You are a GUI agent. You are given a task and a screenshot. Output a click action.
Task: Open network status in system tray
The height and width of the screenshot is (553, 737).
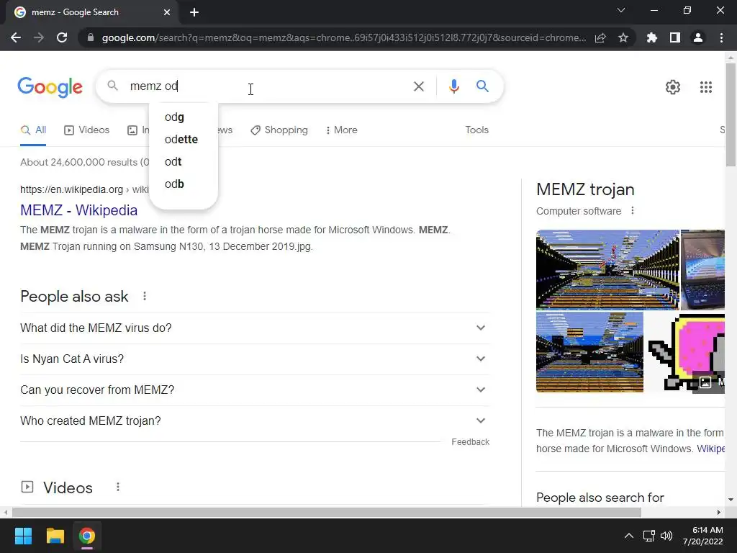[x=648, y=536]
